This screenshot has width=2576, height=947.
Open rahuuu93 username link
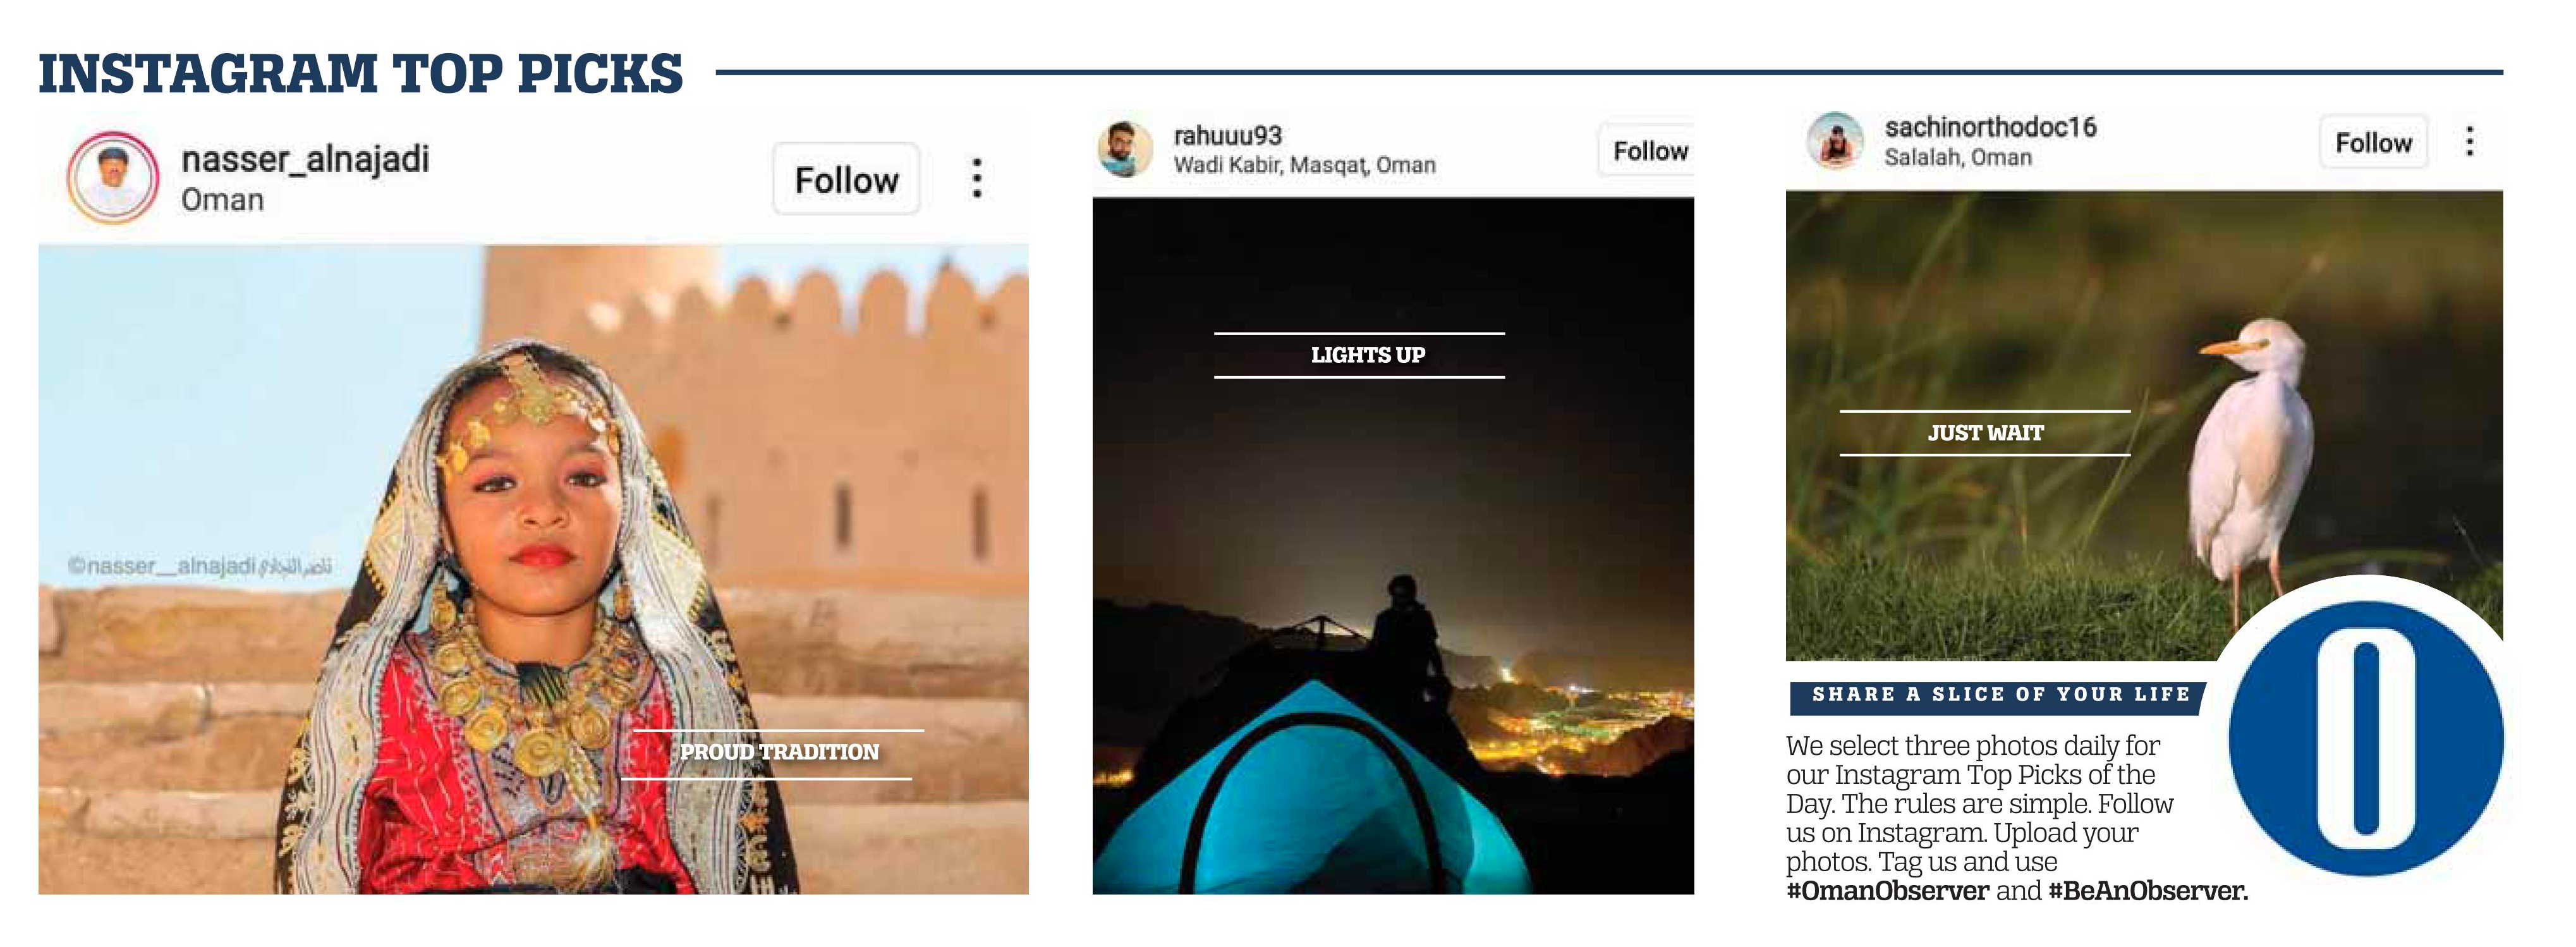coord(1227,135)
